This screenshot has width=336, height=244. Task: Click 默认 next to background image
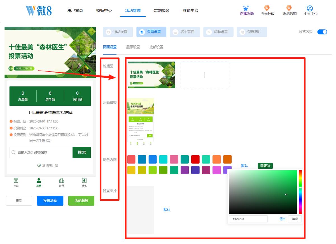click(x=167, y=210)
